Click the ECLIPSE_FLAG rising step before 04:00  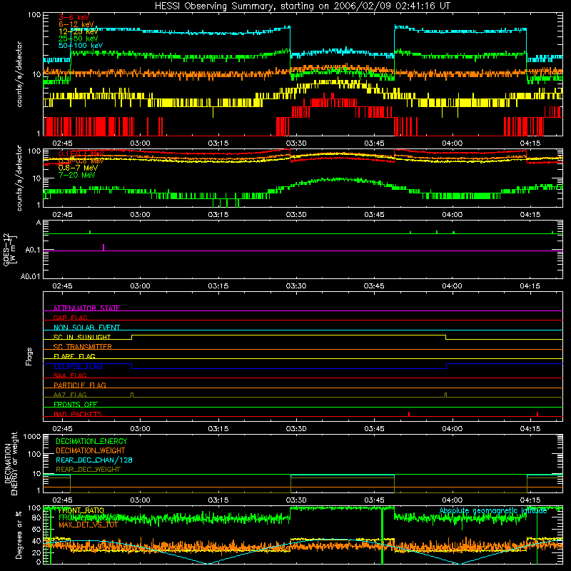click(x=447, y=366)
